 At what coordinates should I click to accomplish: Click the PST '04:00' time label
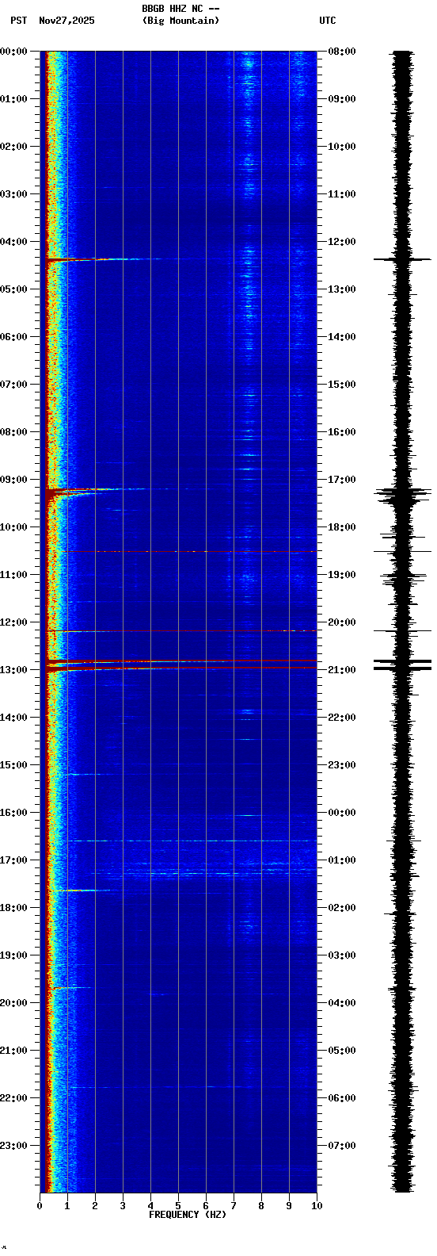13,242
